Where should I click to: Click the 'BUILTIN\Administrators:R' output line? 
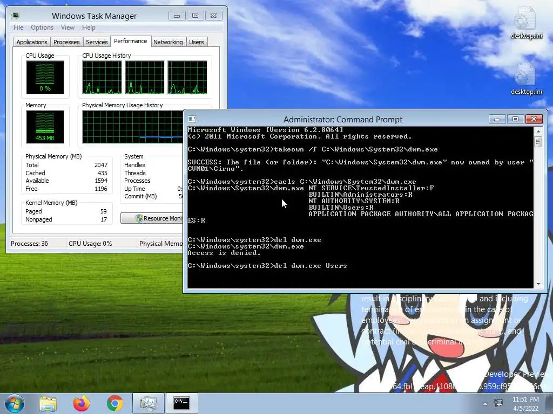tap(360, 194)
